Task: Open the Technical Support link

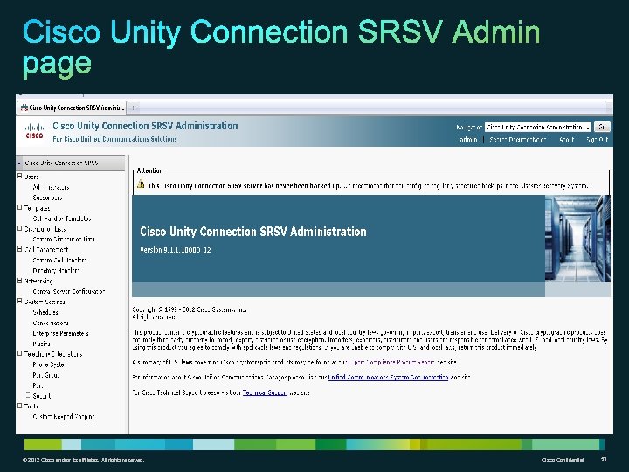Action: [265, 392]
